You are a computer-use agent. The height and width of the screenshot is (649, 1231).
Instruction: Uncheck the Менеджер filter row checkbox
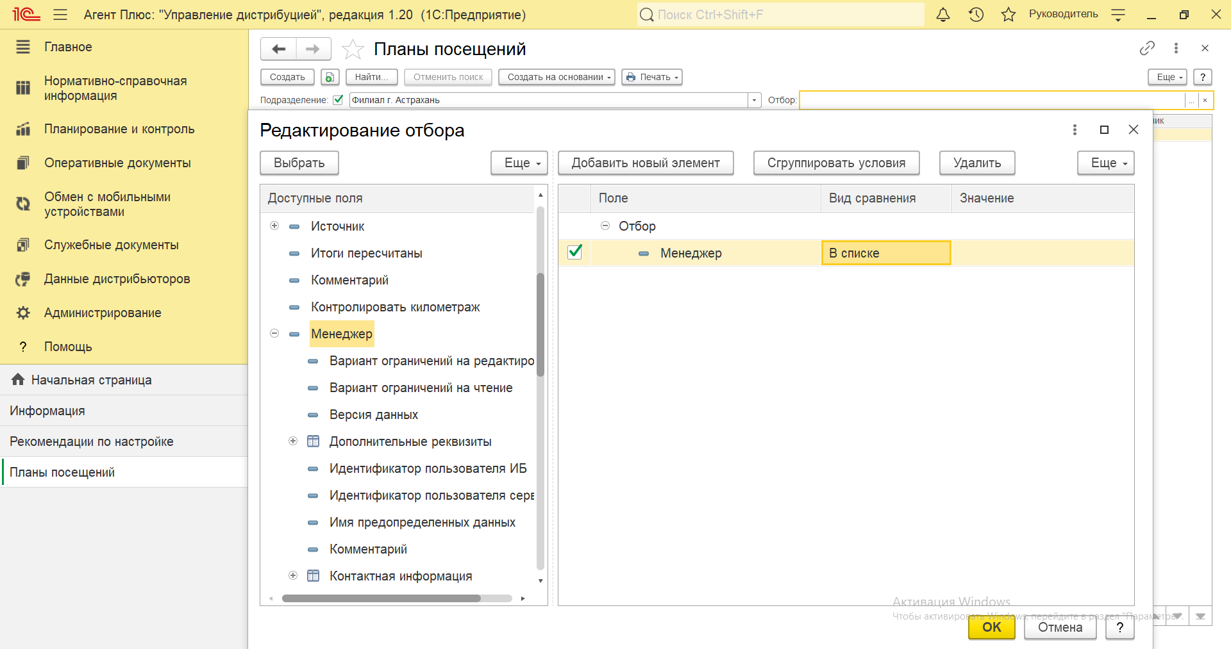(x=575, y=252)
